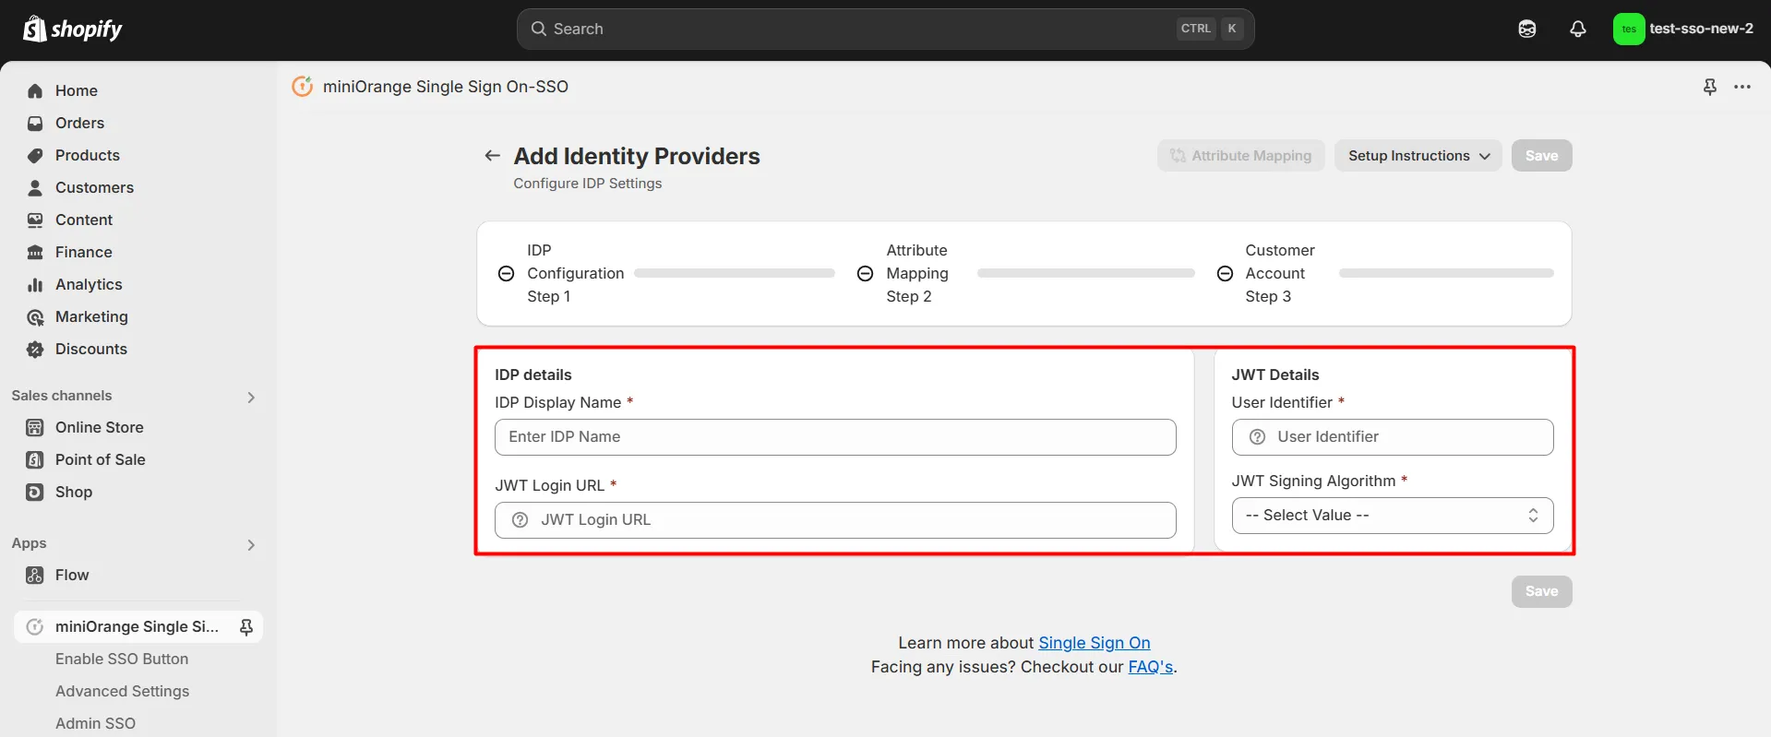Click the Shop channel icon

[35, 492]
